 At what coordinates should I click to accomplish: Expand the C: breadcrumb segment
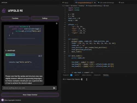click(x=63, y=6)
